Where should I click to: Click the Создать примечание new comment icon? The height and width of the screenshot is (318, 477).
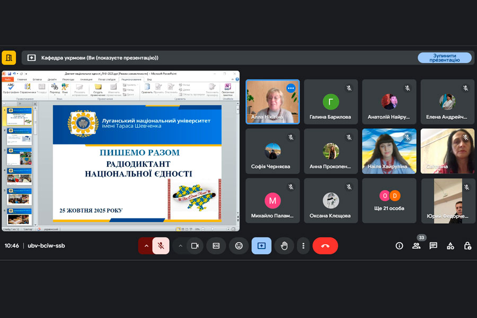coord(98,89)
